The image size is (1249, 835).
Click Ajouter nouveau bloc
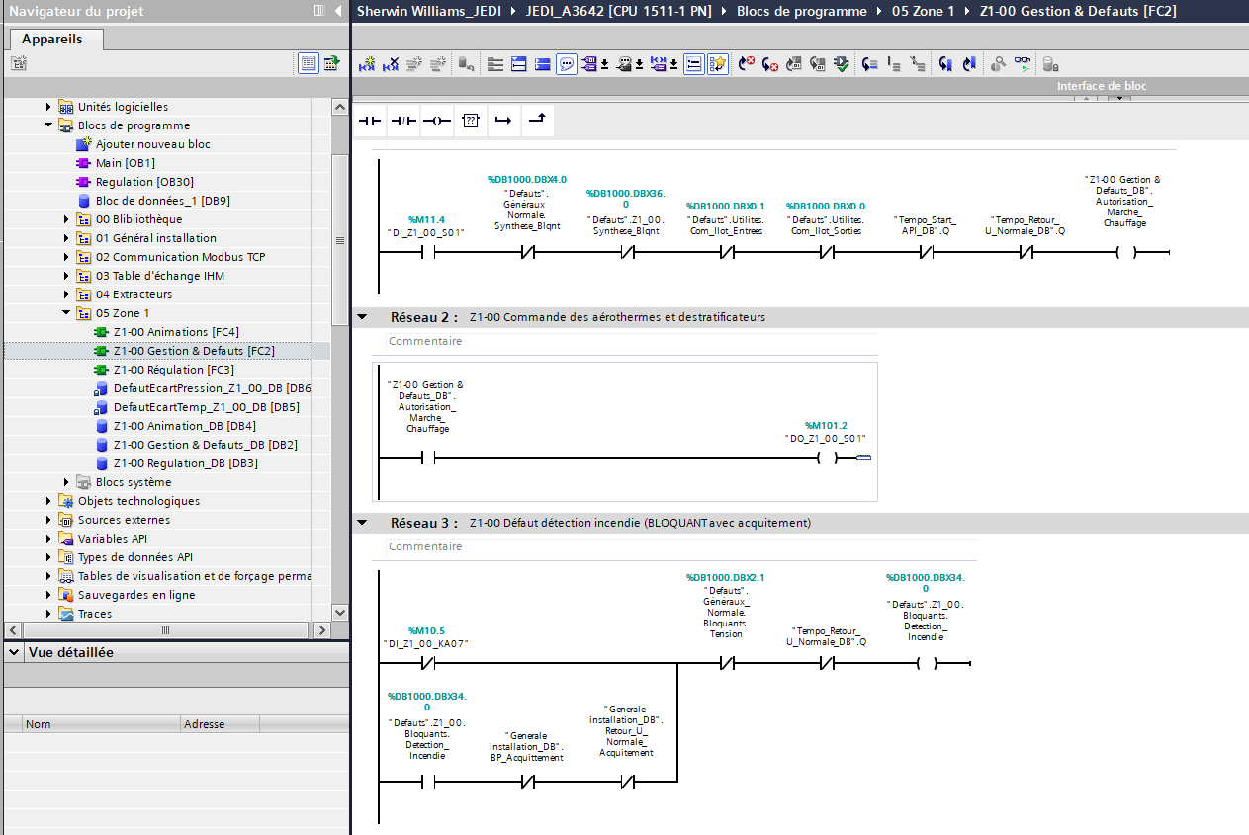[x=152, y=144]
